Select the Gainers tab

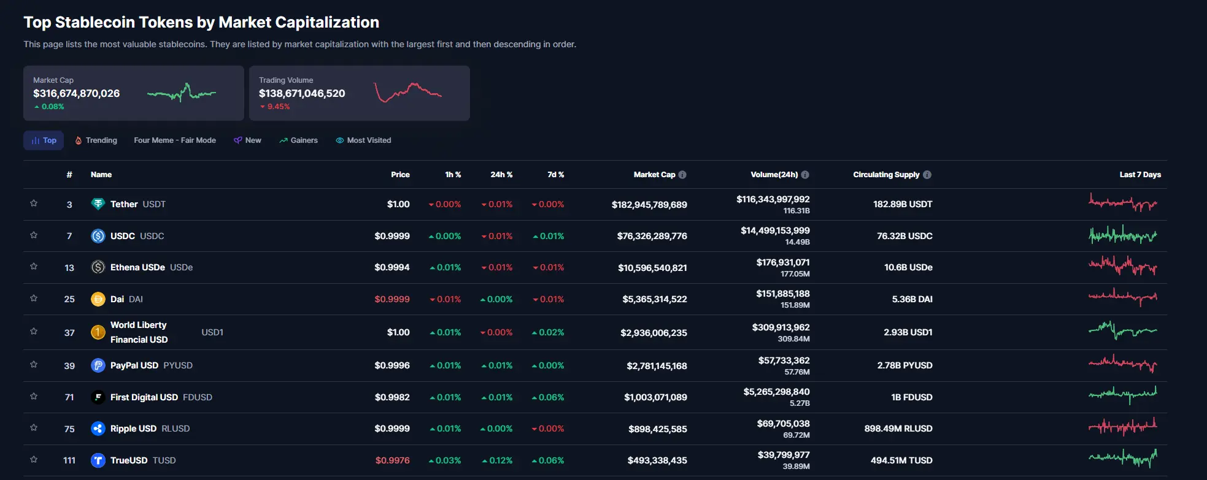[x=298, y=140]
